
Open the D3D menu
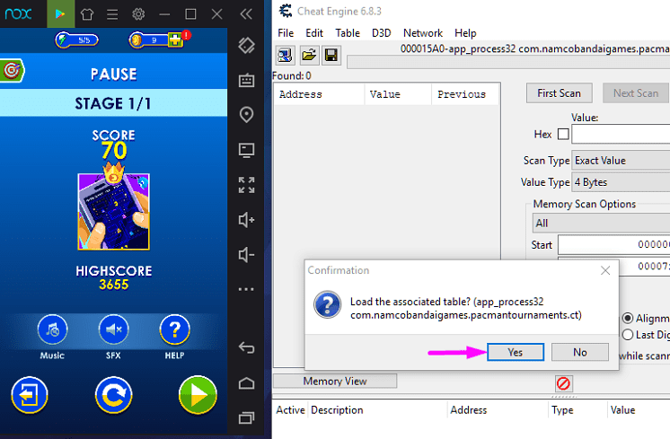381,33
